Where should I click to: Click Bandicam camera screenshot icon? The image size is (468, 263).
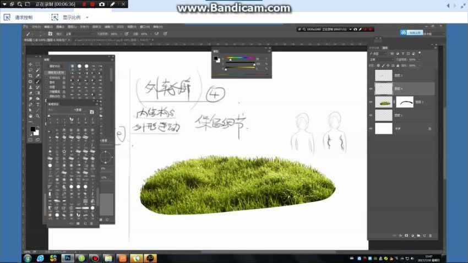tap(102, 4)
